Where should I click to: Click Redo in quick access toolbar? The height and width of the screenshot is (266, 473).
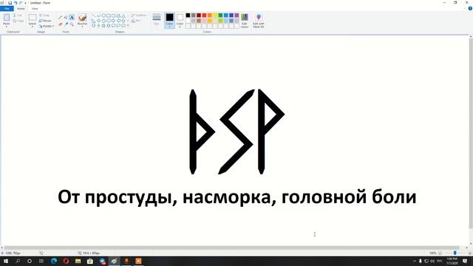tap(21, 3)
